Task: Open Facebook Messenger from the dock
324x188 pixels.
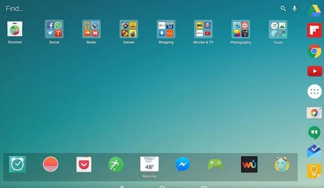Action: coord(183,165)
